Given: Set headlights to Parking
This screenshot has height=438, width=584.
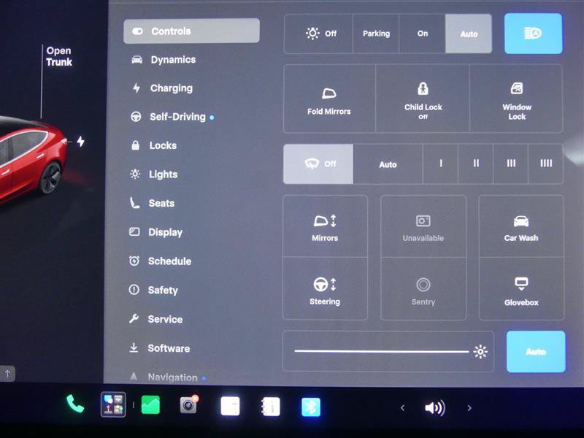Looking at the screenshot, I should coord(376,34).
